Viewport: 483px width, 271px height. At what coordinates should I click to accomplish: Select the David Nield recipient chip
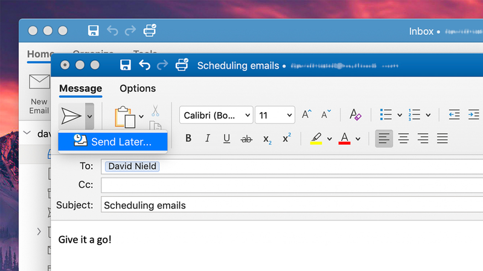point(132,166)
